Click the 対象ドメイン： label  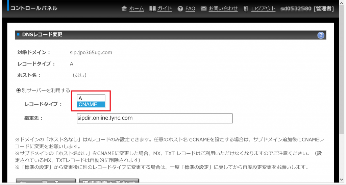[34, 52]
